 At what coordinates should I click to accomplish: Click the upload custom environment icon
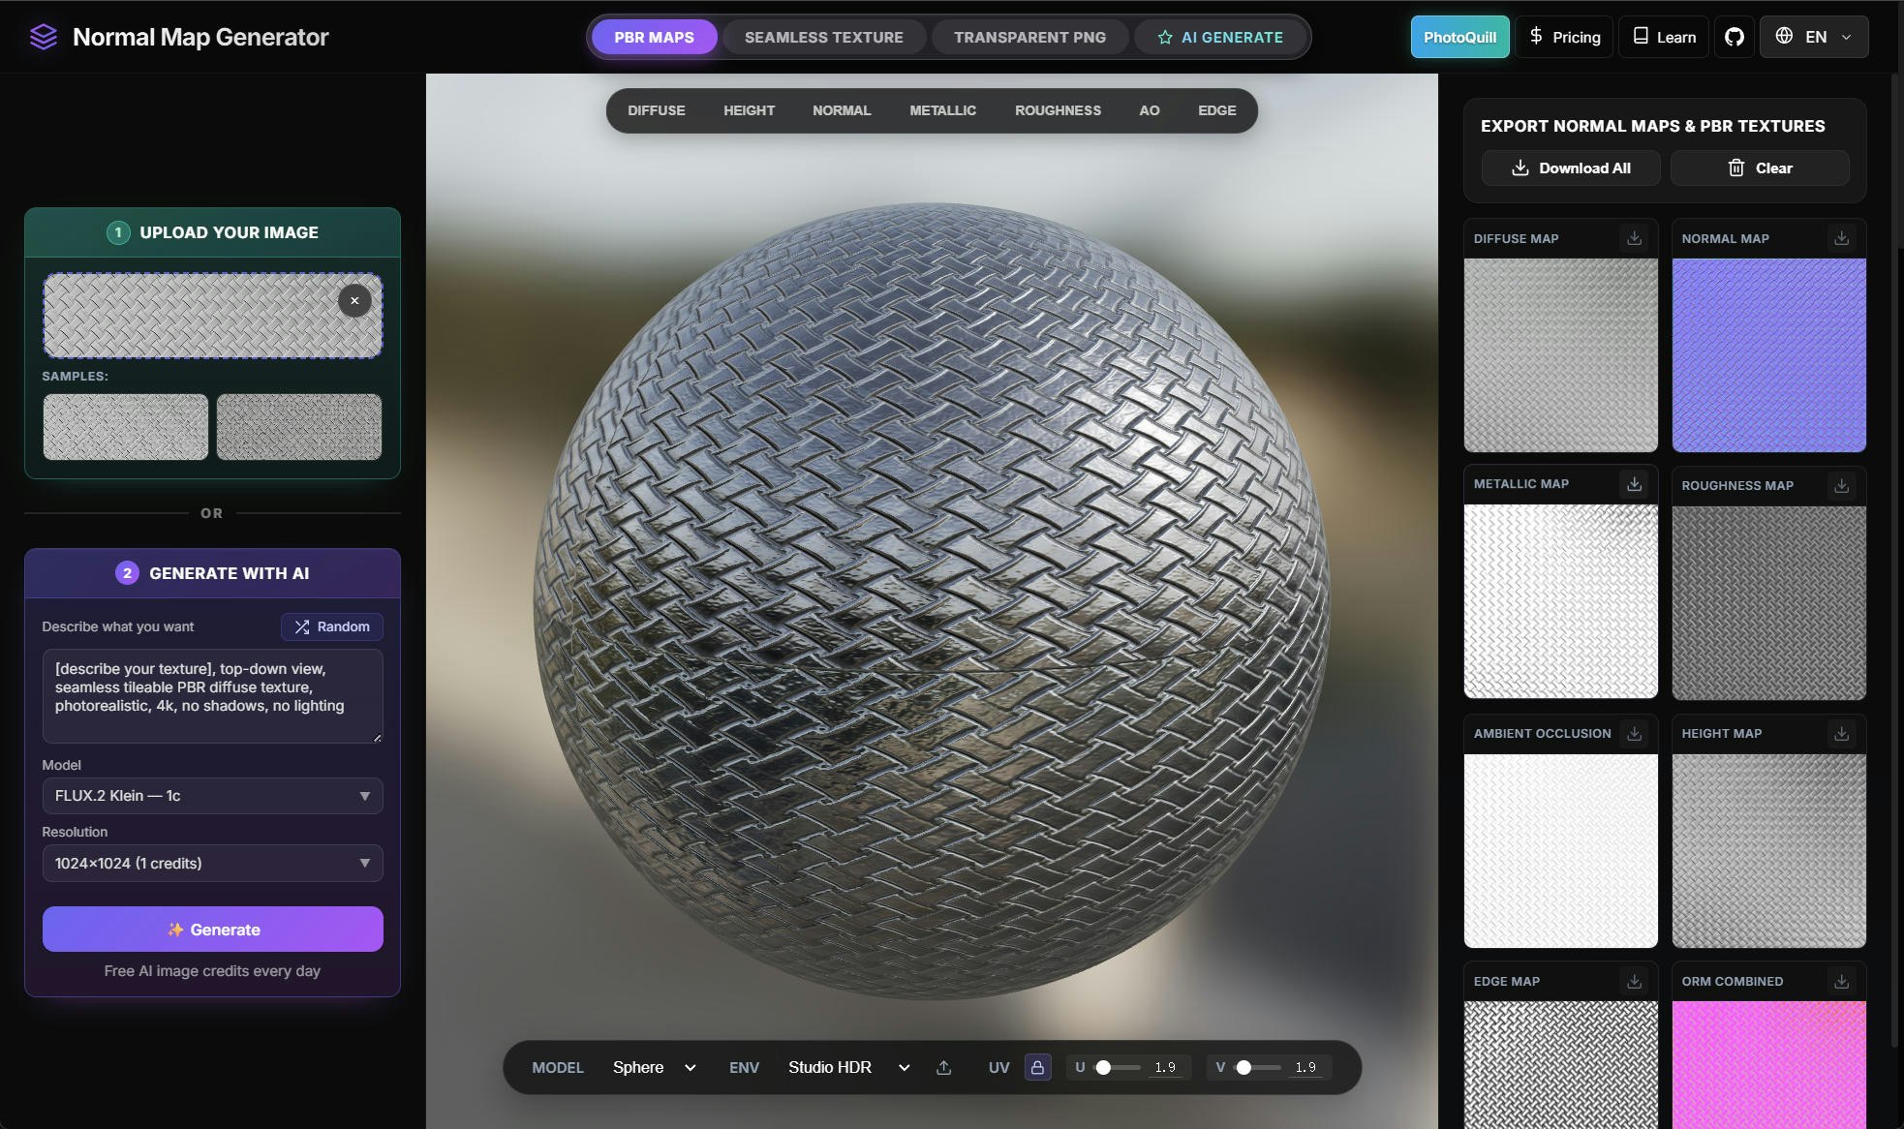[x=944, y=1067]
